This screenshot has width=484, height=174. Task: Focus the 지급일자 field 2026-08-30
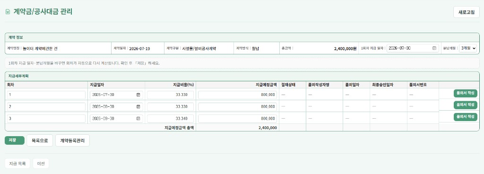tap(116, 107)
